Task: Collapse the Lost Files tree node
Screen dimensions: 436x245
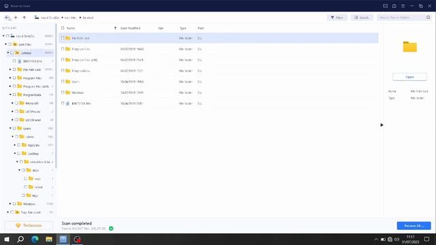Action: click(6, 44)
